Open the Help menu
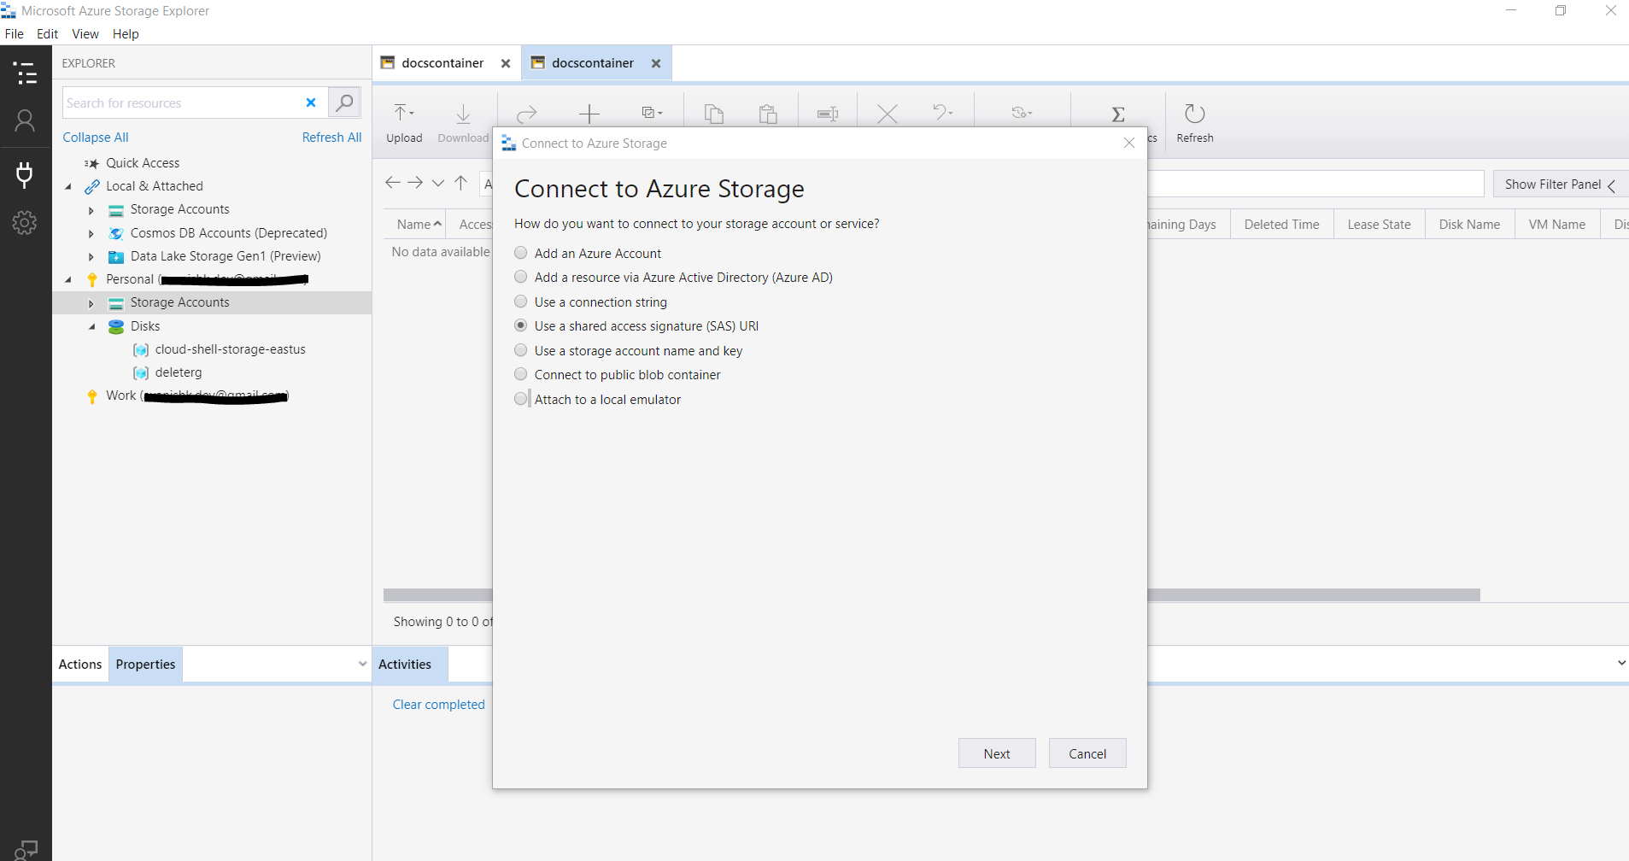The image size is (1629, 861). 126,34
